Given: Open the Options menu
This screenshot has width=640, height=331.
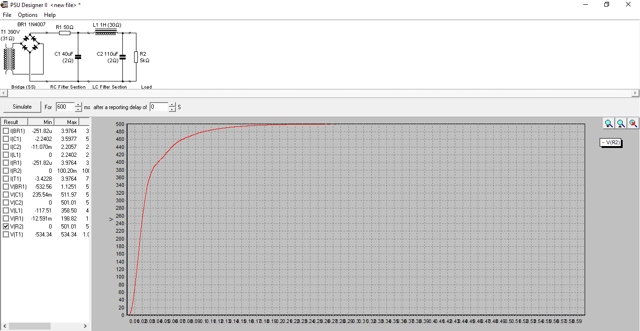Looking at the screenshot, I should (x=28, y=15).
